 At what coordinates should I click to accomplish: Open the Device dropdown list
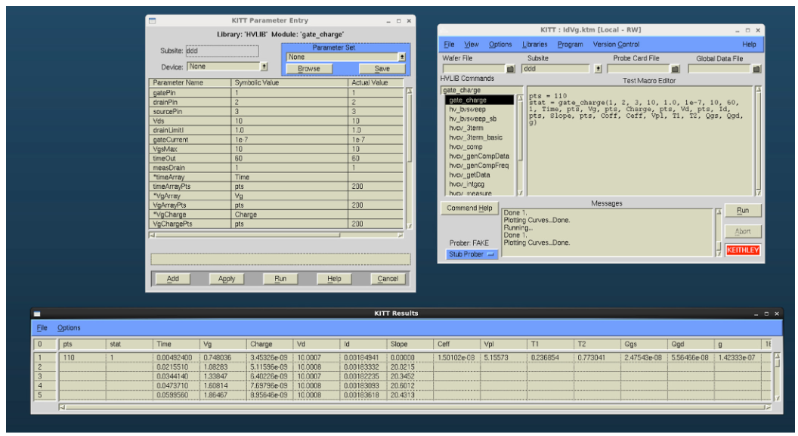[x=264, y=66]
